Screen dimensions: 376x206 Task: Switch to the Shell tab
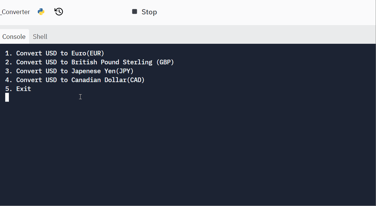40,36
